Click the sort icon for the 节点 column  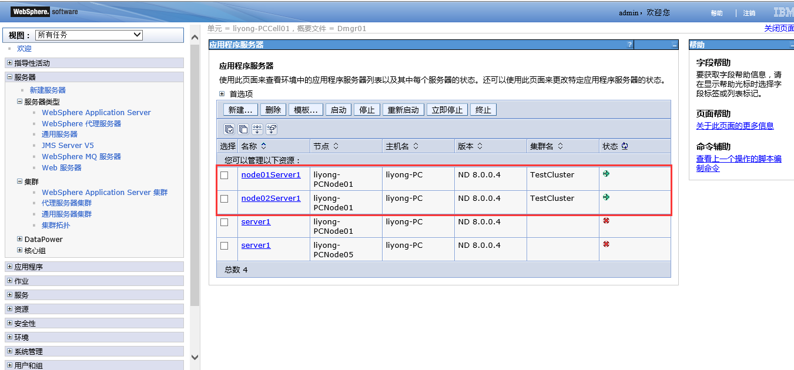point(336,146)
